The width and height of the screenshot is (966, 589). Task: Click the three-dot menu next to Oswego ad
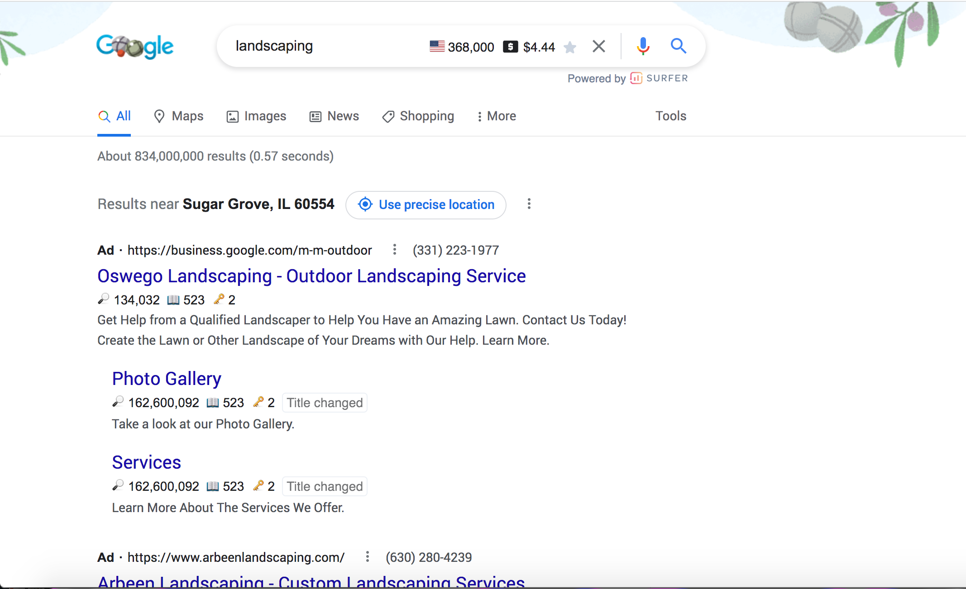point(394,250)
